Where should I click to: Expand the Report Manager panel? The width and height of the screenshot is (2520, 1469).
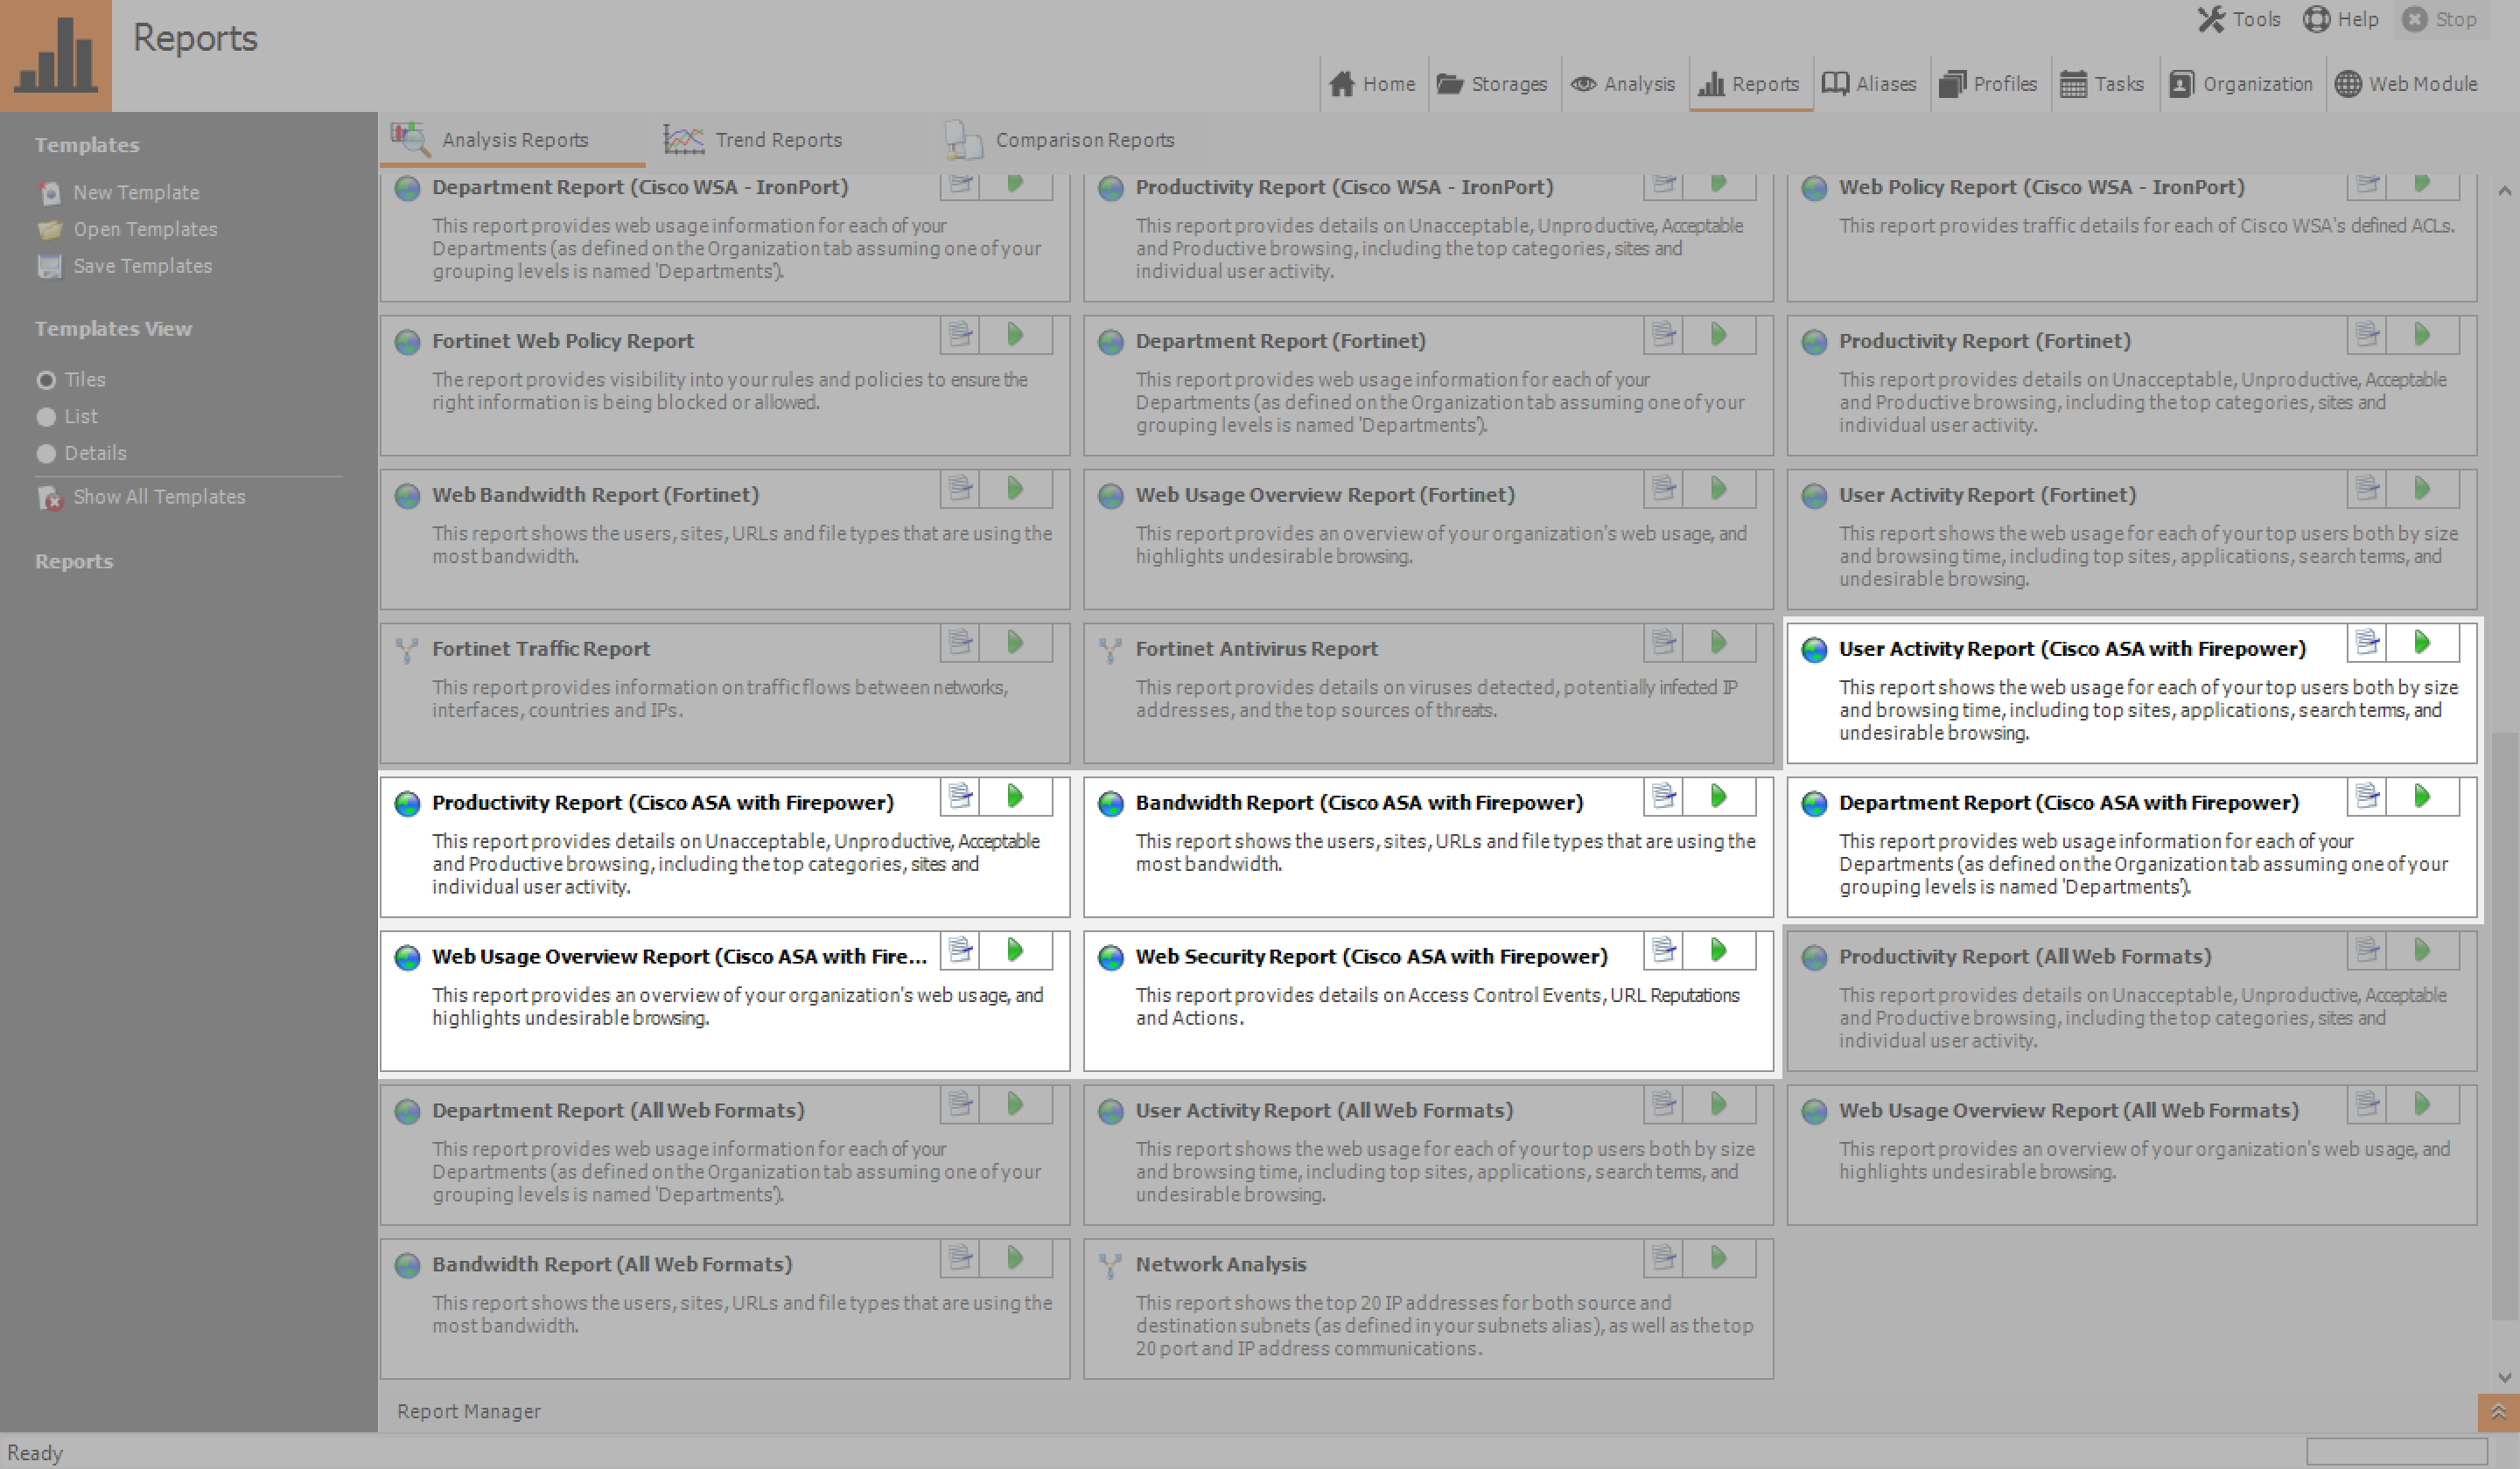pos(2498,1412)
